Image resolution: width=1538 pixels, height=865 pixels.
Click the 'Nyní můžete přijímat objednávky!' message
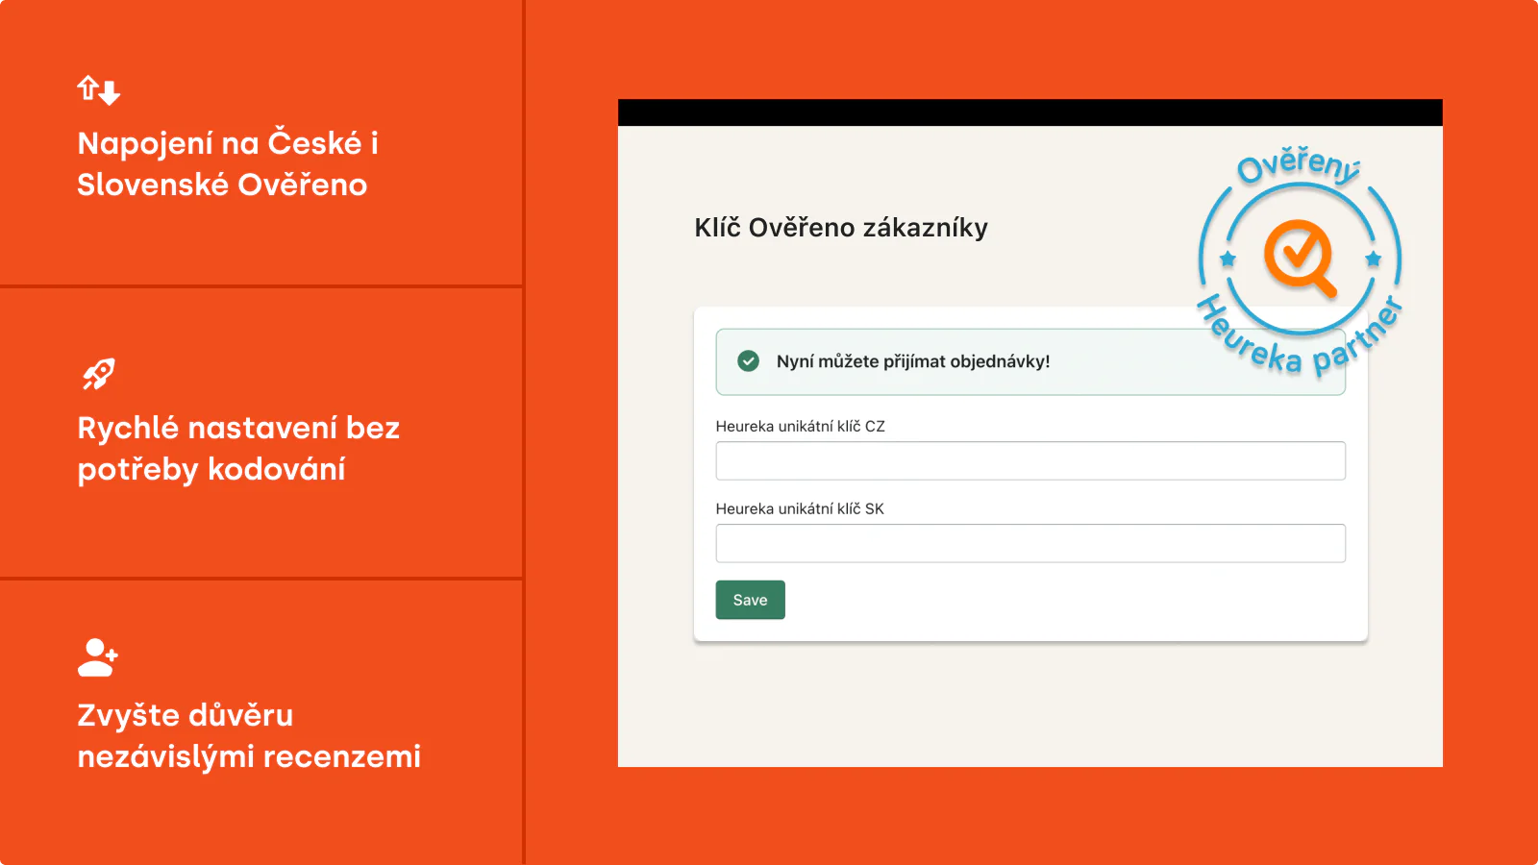pyautogui.click(x=913, y=361)
